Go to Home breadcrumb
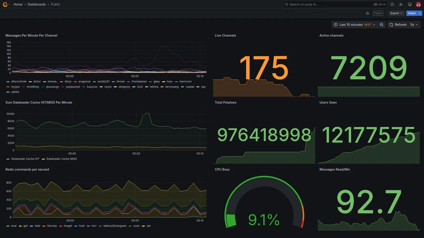The width and height of the screenshot is (424, 238). pyautogui.click(x=18, y=4)
